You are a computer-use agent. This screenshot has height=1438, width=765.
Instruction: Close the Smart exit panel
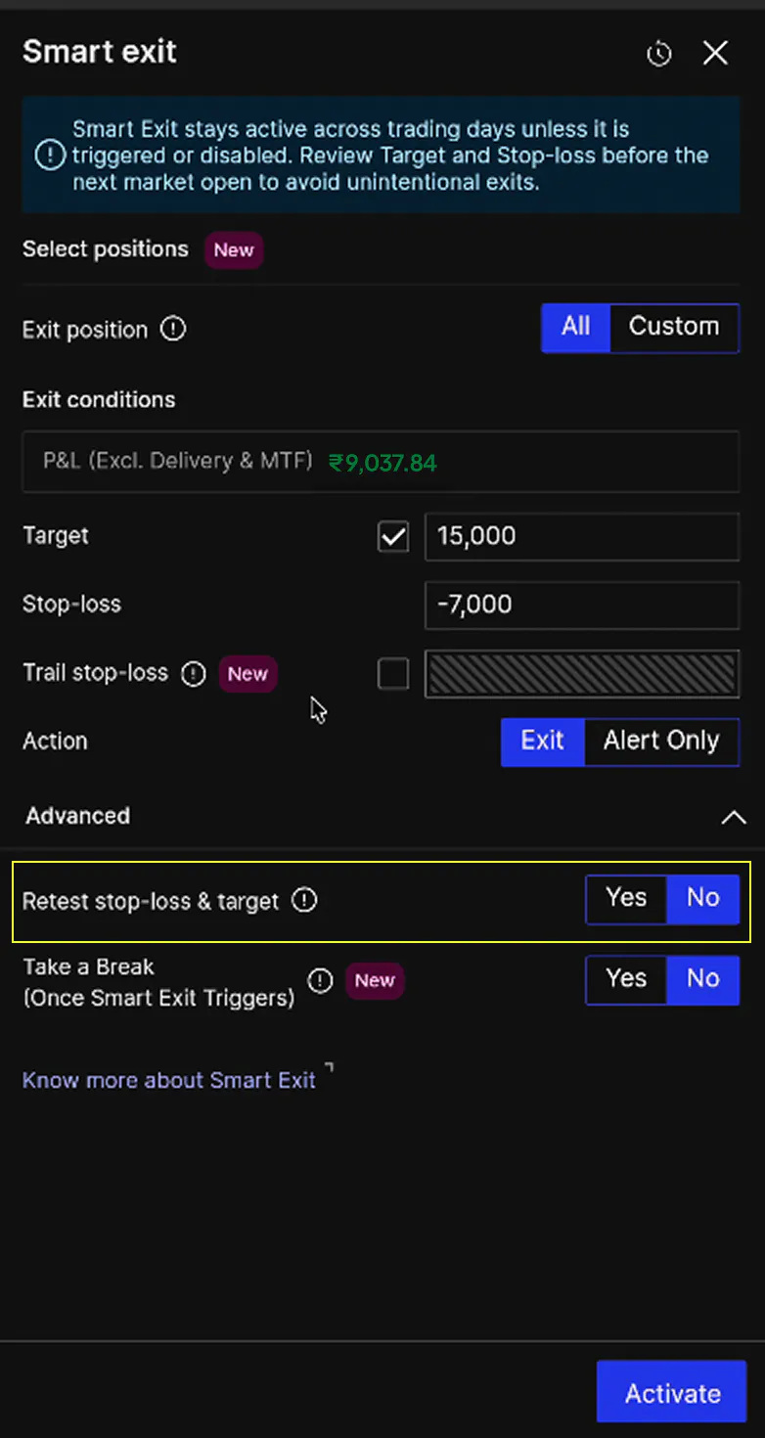[716, 53]
